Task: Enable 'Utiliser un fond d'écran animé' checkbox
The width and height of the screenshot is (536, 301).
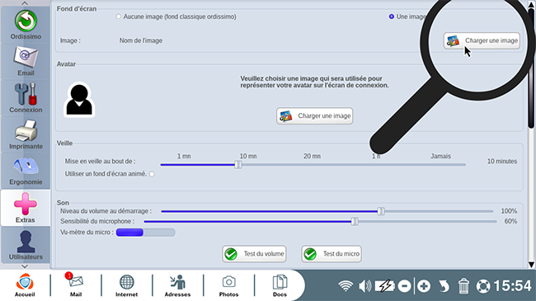Action: [x=152, y=174]
